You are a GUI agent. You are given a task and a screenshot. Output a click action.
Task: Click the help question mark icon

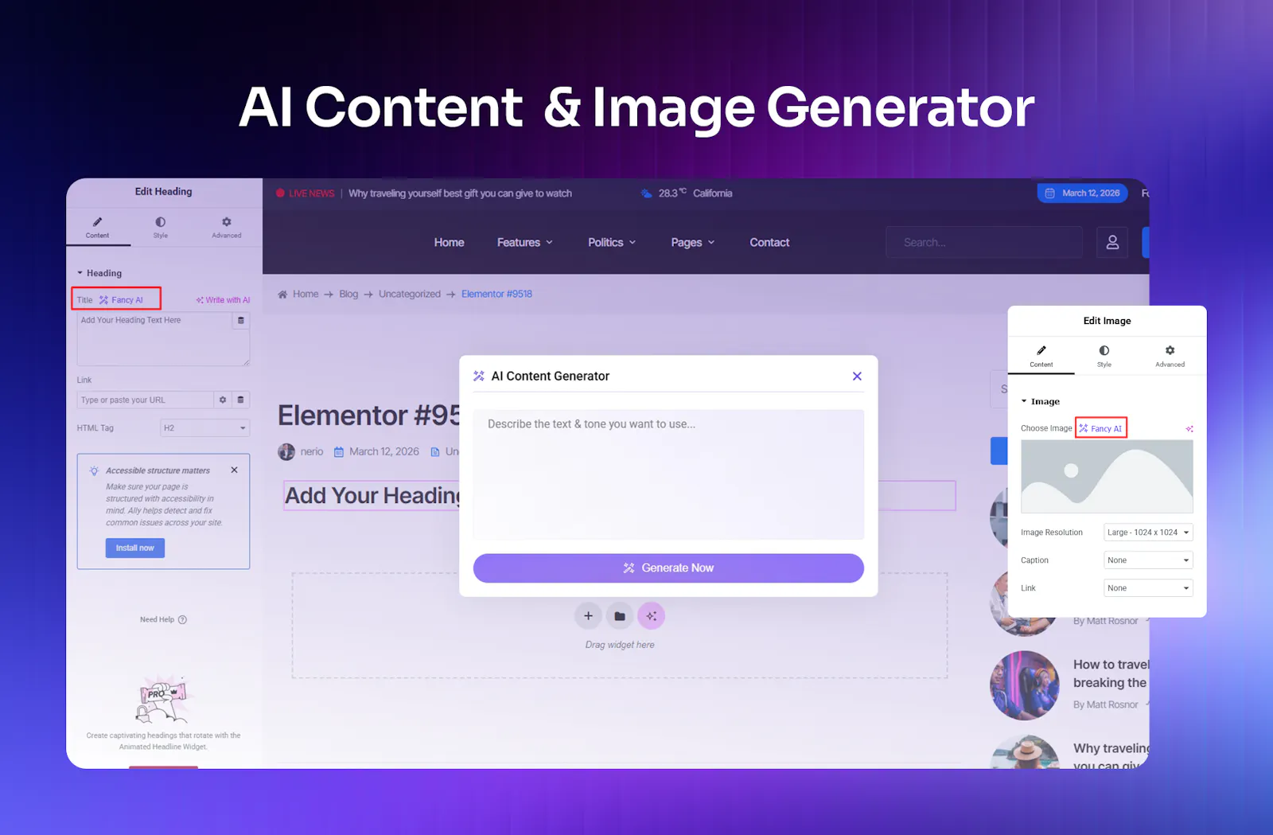coord(182,619)
